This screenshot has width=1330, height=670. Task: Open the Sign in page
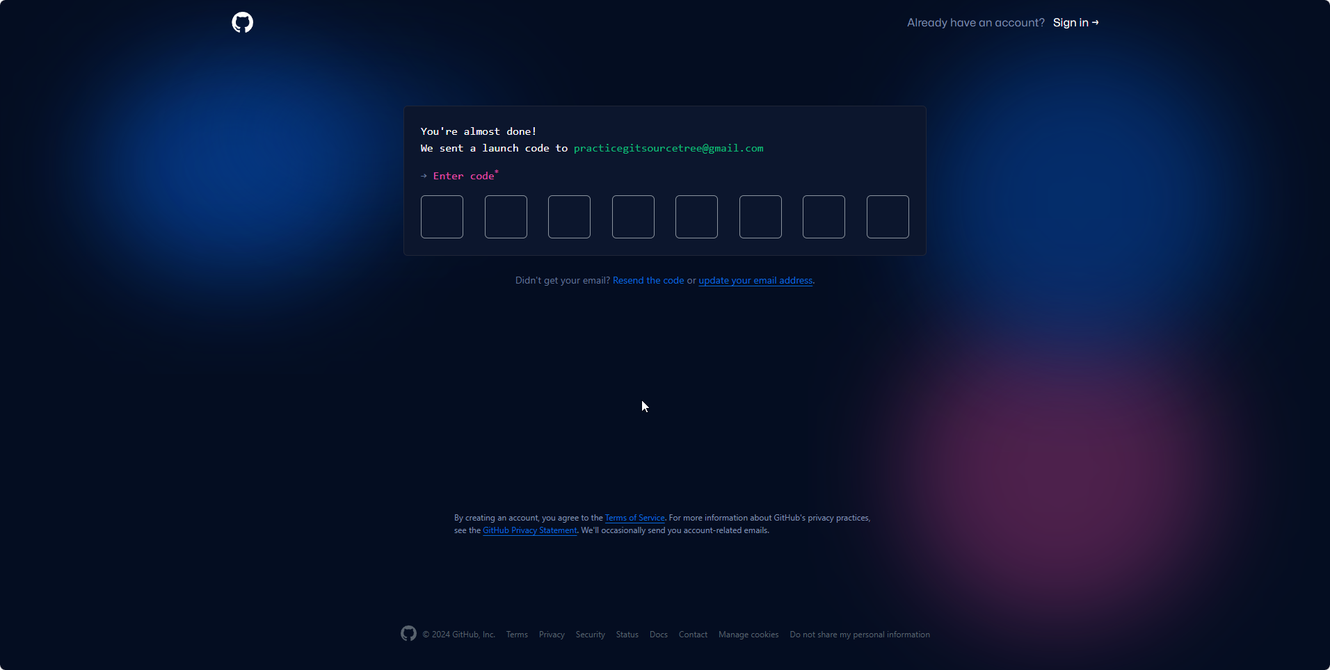tap(1075, 22)
